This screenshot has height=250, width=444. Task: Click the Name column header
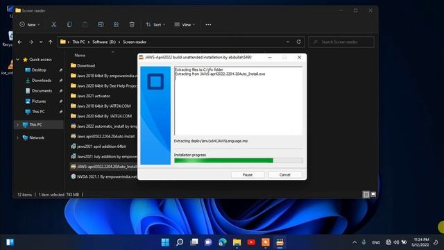click(80, 56)
